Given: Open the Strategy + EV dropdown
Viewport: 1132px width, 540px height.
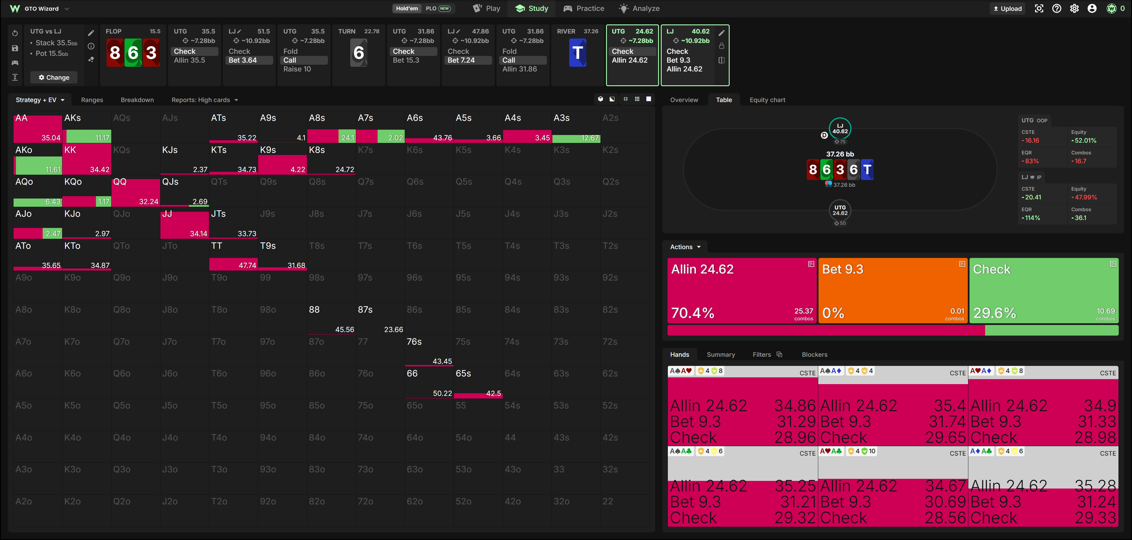Looking at the screenshot, I should pyautogui.click(x=40, y=100).
